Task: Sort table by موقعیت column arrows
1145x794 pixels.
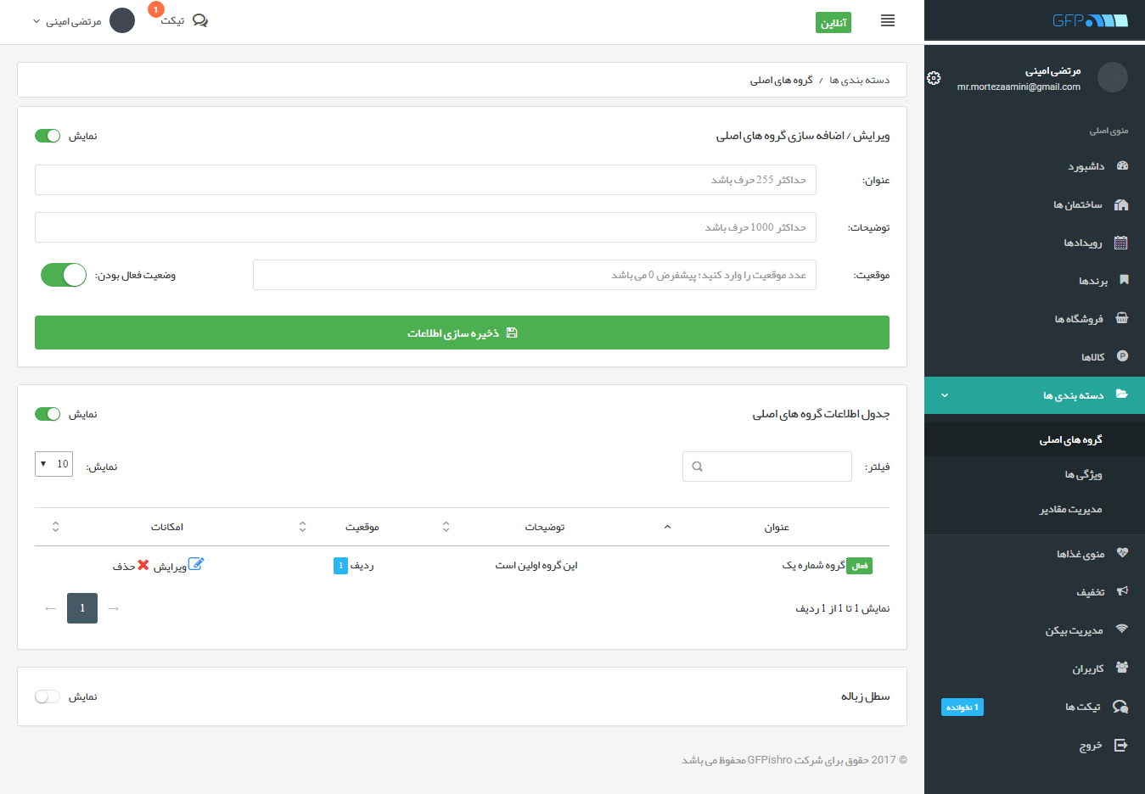Action: coord(302,527)
